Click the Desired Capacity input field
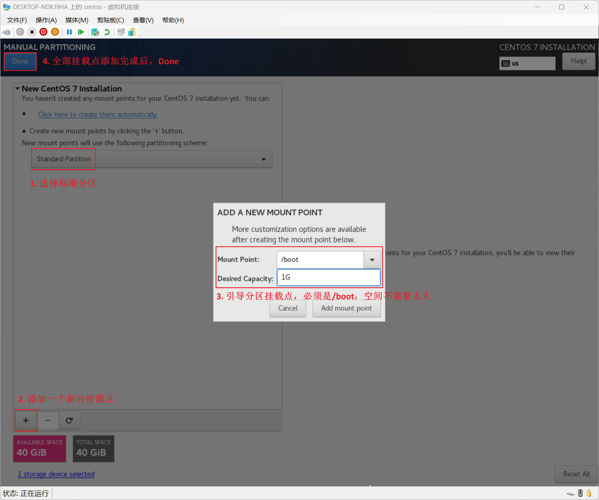Screen dimensions: 599x500 coord(329,277)
